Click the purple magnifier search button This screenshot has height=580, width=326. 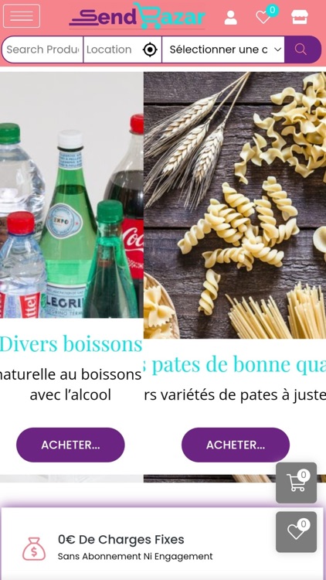point(301,49)
